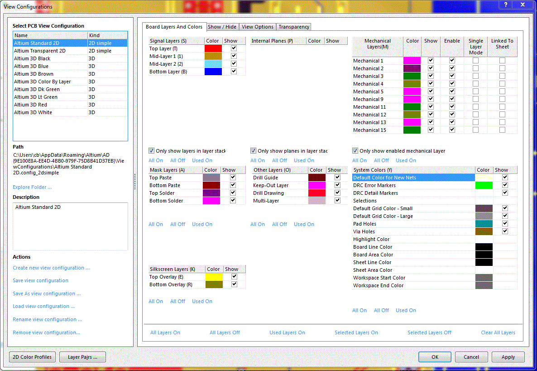Select the Highlight Color row
537x371 pixels.
tap(435, 239)
